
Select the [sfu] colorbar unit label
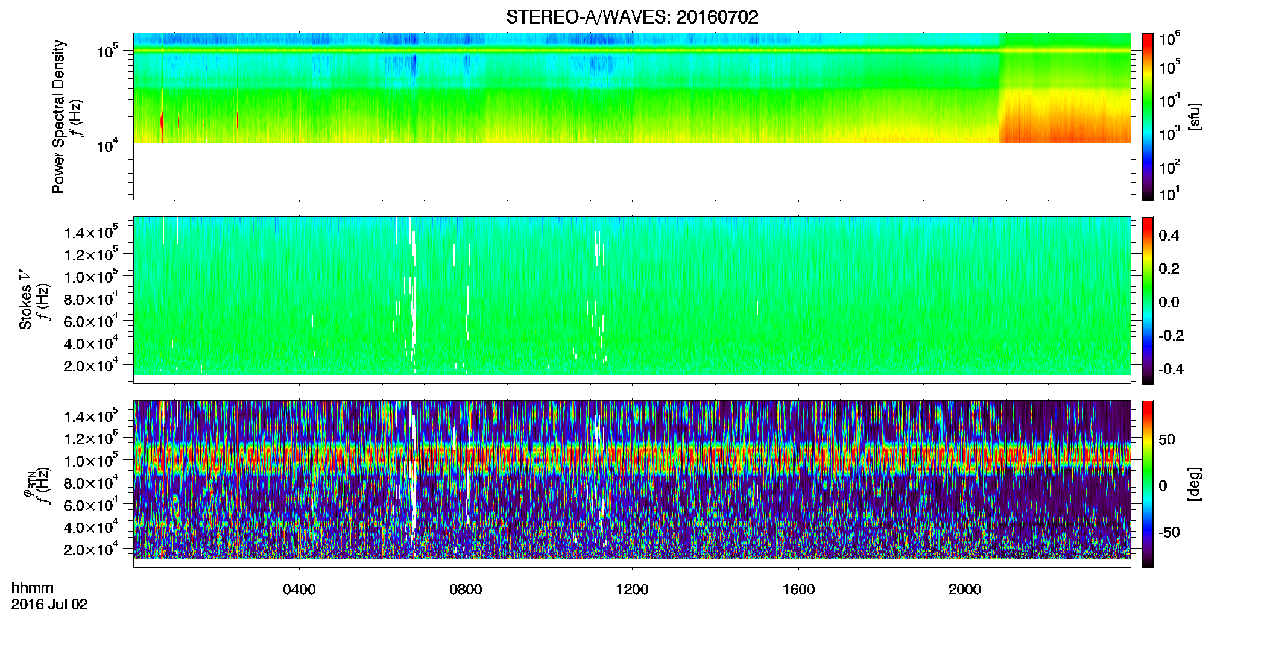[1195, 116]
